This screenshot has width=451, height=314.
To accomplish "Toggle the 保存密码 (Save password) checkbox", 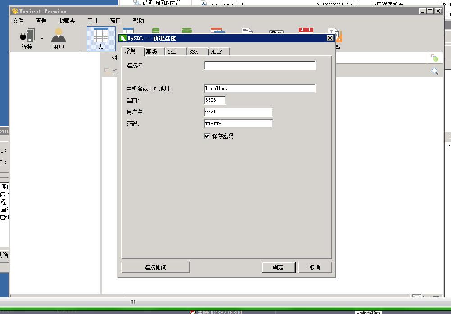I will tap(207, 136).
